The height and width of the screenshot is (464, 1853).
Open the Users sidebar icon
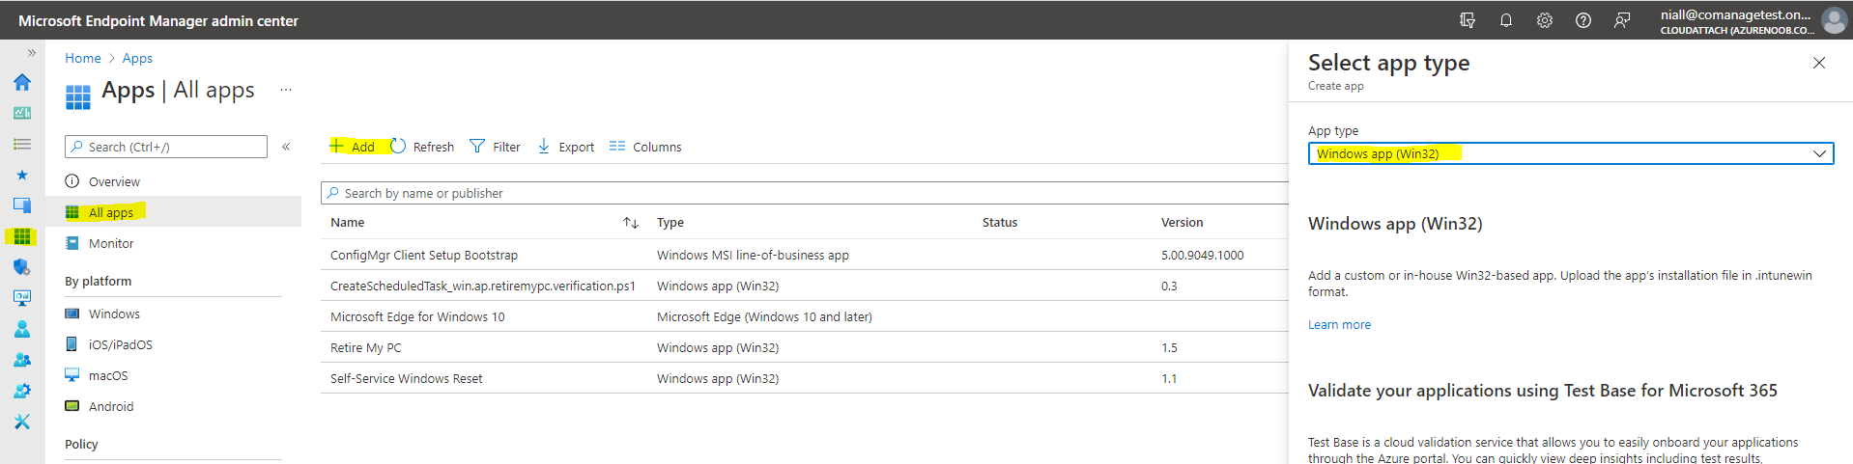click(x=22, y=329)
